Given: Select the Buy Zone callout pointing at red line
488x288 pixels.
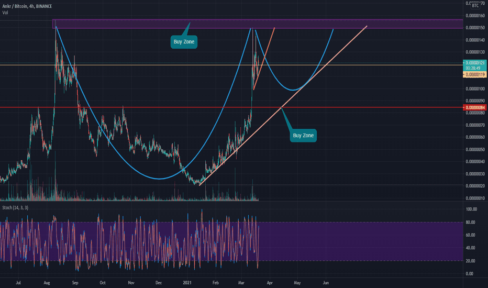Looking at the screenshot, I should coord(303,136).
